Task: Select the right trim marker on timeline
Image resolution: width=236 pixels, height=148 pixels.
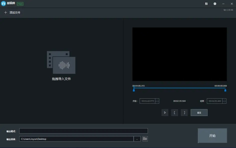Action: [x=225, y=90]
